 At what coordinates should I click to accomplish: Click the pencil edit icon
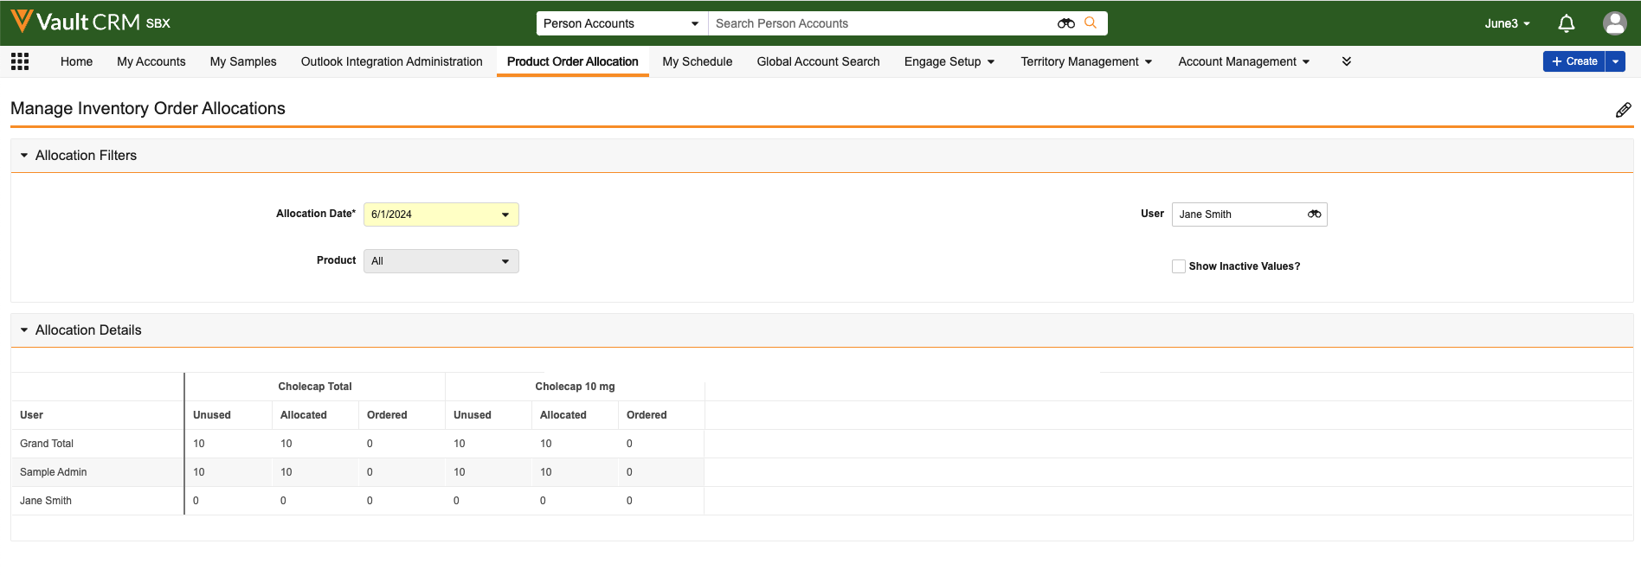click(x=1623, y=110)
